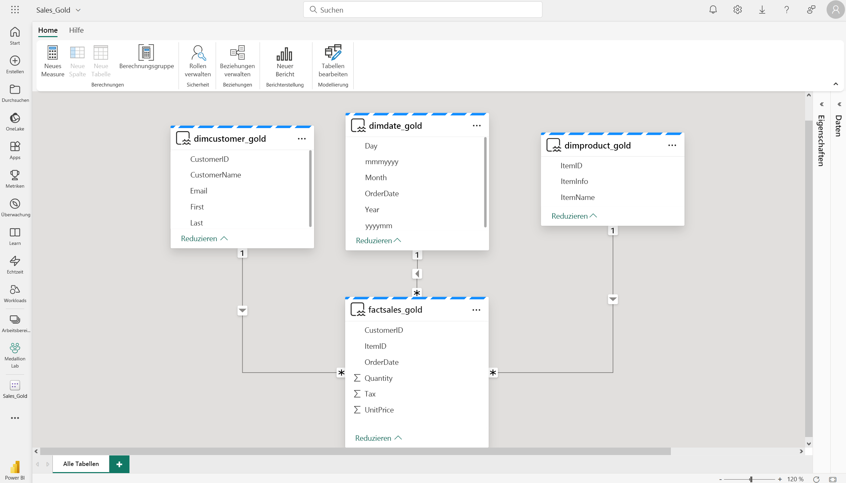Image resolution: width=846 pixels, height=483 pixels.
Task: Click the search input field in toolbar
Action: [422, 10]
